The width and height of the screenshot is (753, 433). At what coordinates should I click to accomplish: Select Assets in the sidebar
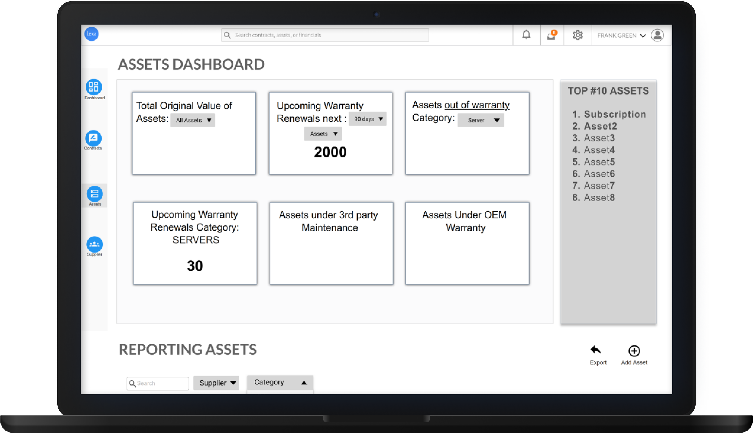tap(95, 196)
